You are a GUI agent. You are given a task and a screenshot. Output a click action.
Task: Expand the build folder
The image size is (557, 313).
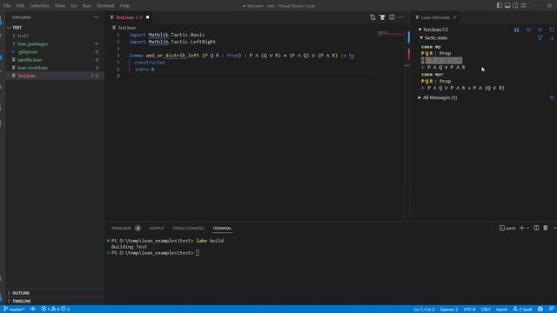coord(23,36)
